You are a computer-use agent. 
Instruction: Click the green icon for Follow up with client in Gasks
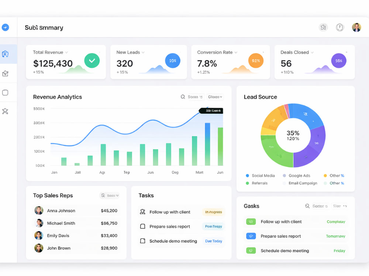click(x=251, y=222)
